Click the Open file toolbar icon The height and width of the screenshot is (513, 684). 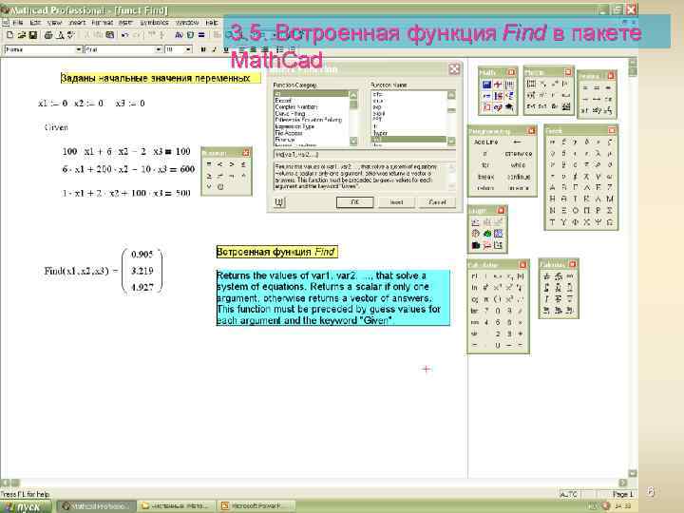click(21, 35)
